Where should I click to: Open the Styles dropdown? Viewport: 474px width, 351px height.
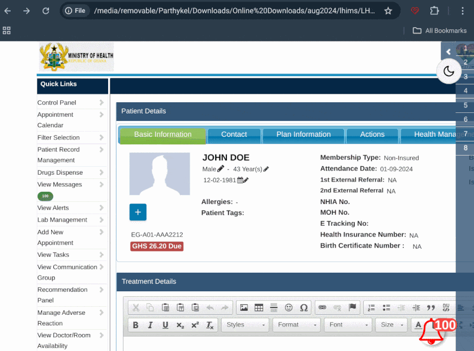(x=246, y=325)
